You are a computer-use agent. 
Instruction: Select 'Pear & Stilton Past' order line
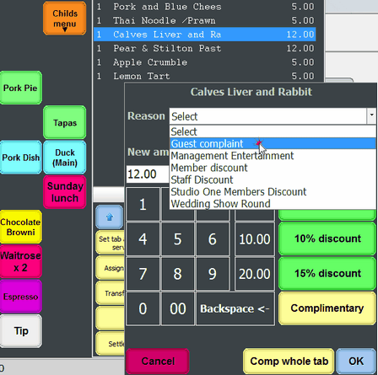click(x=205, y=48)
